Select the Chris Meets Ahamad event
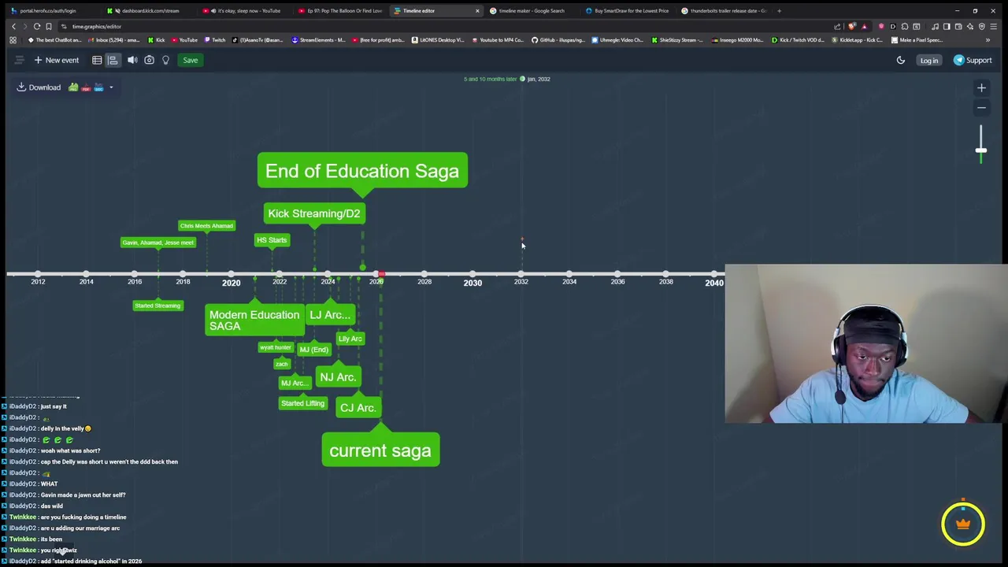This screenshot has height=567, width=1008. pyautogui.click(x=206, y=226)
